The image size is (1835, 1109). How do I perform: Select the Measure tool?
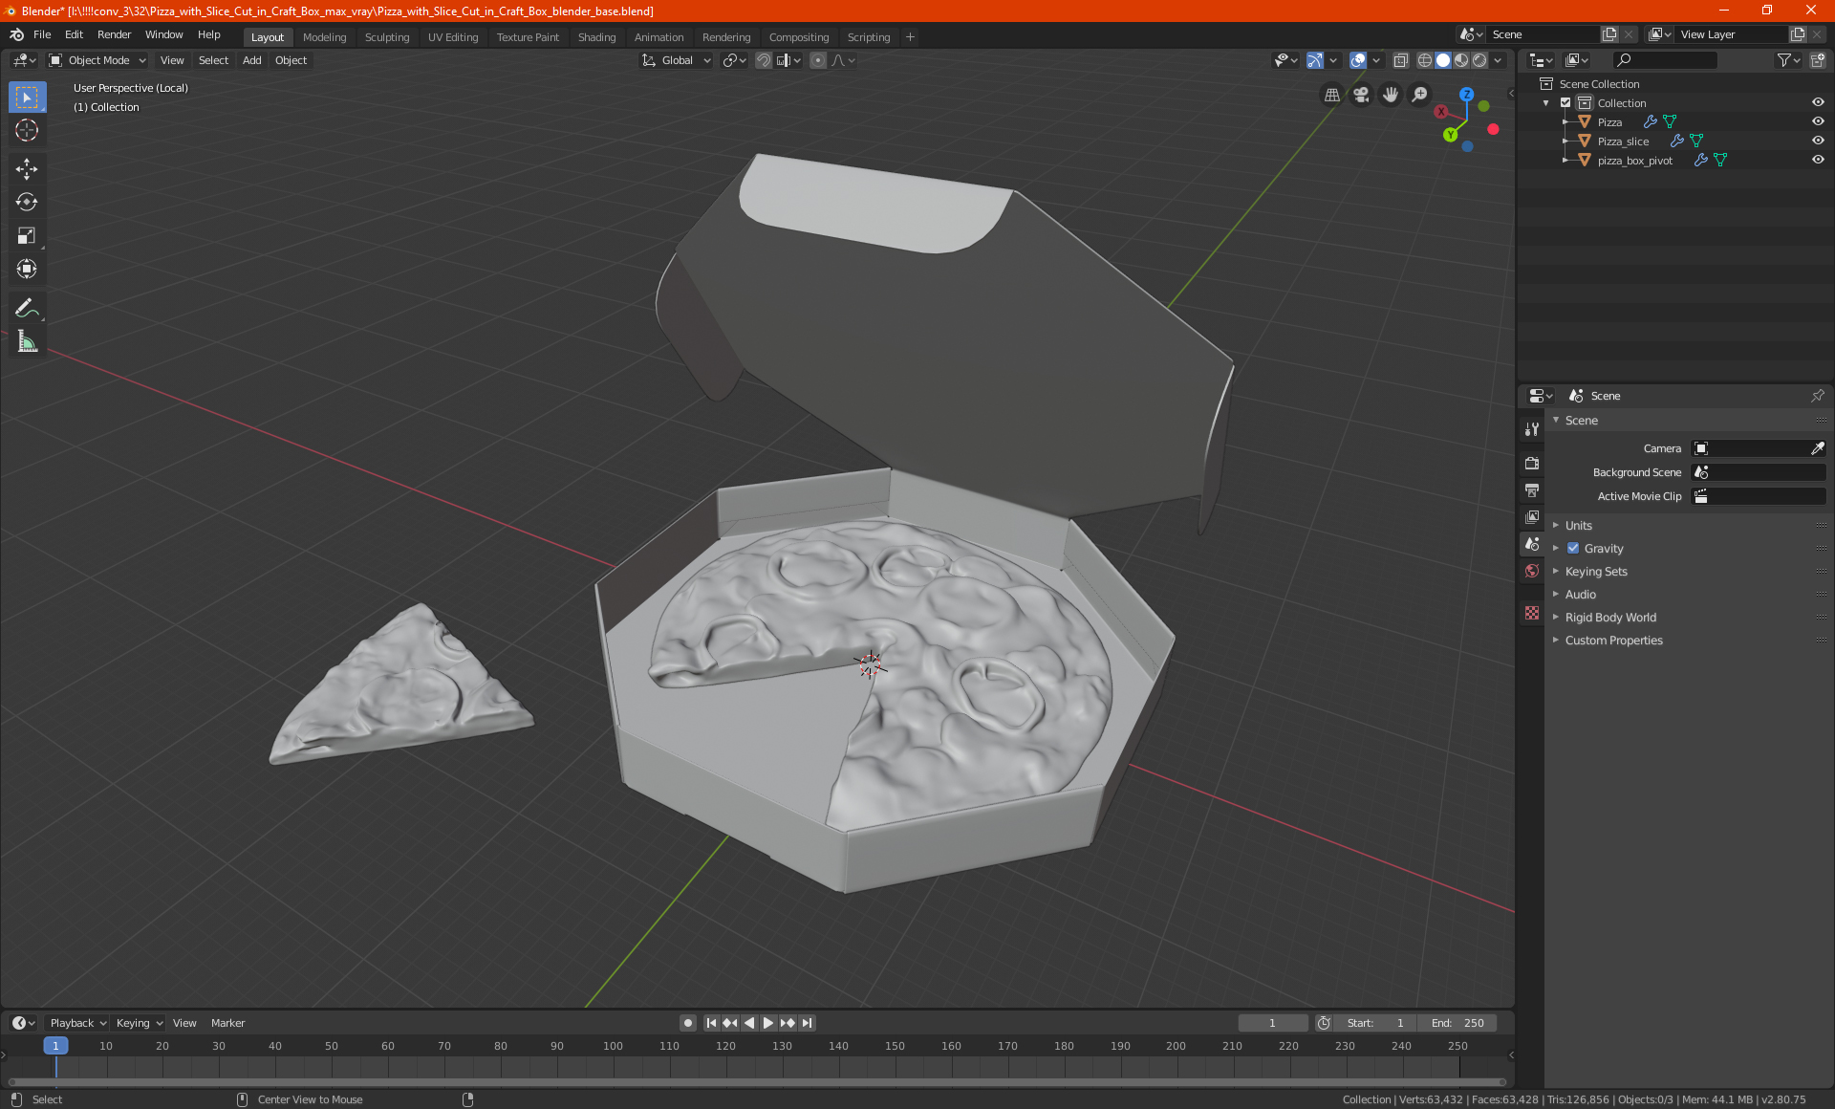pyautogui.click(x=27, y=341)
